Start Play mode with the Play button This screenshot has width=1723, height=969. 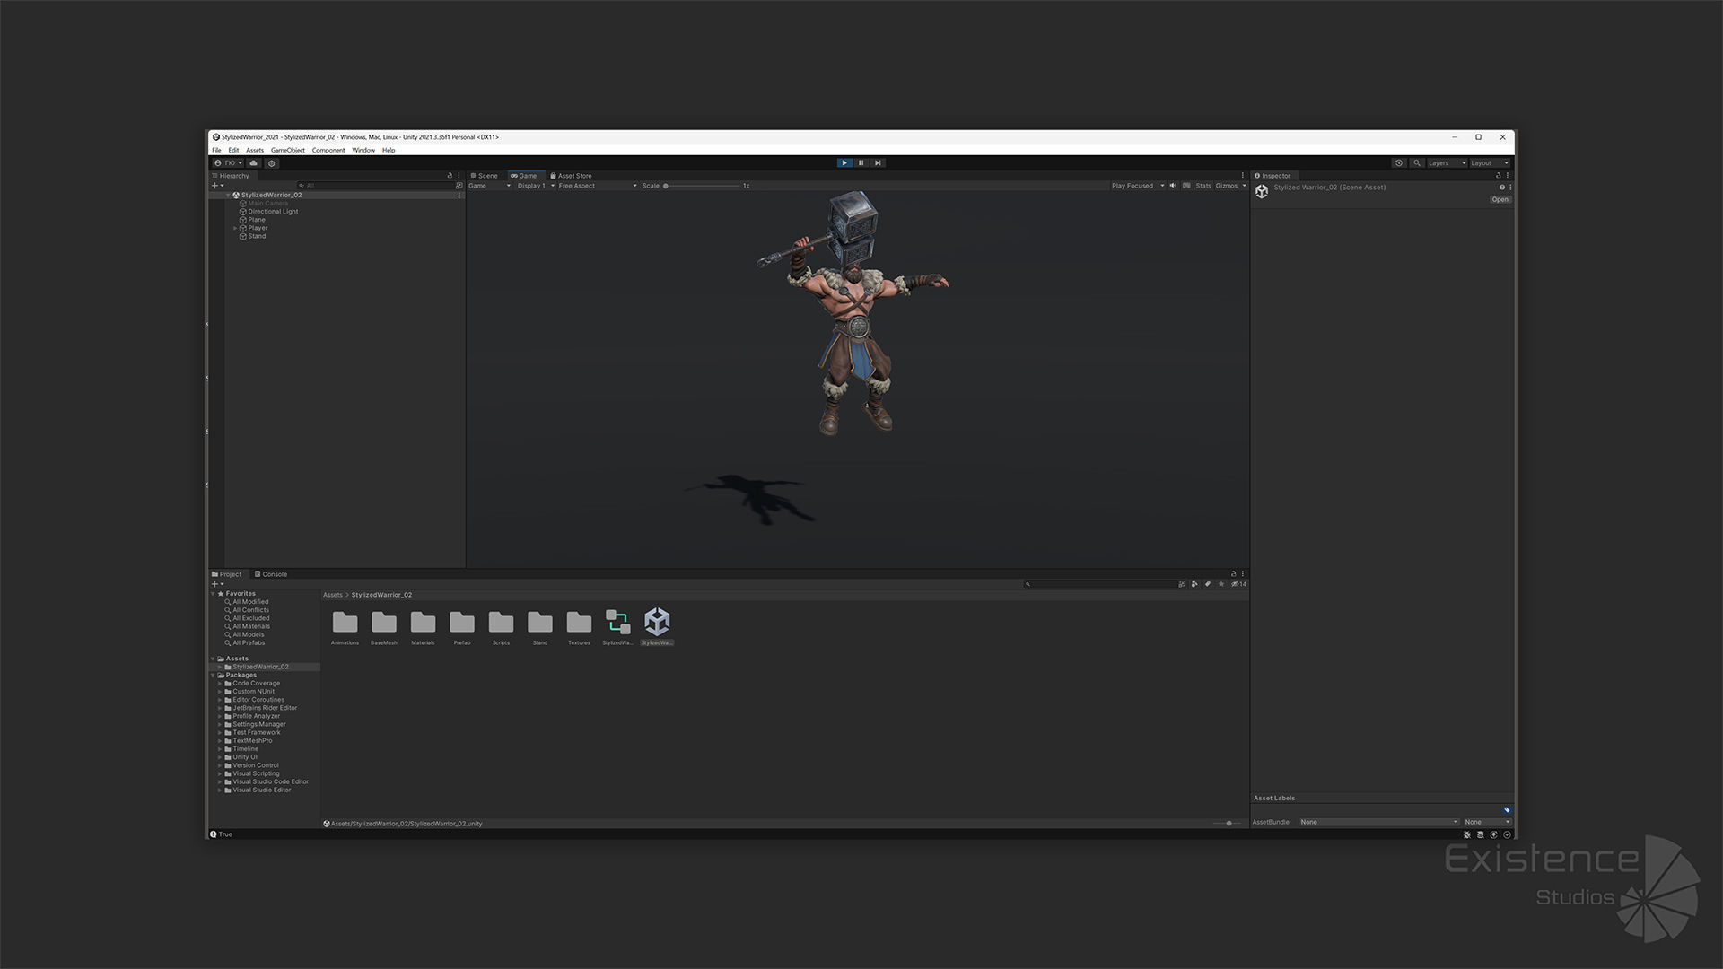(844, 163)
